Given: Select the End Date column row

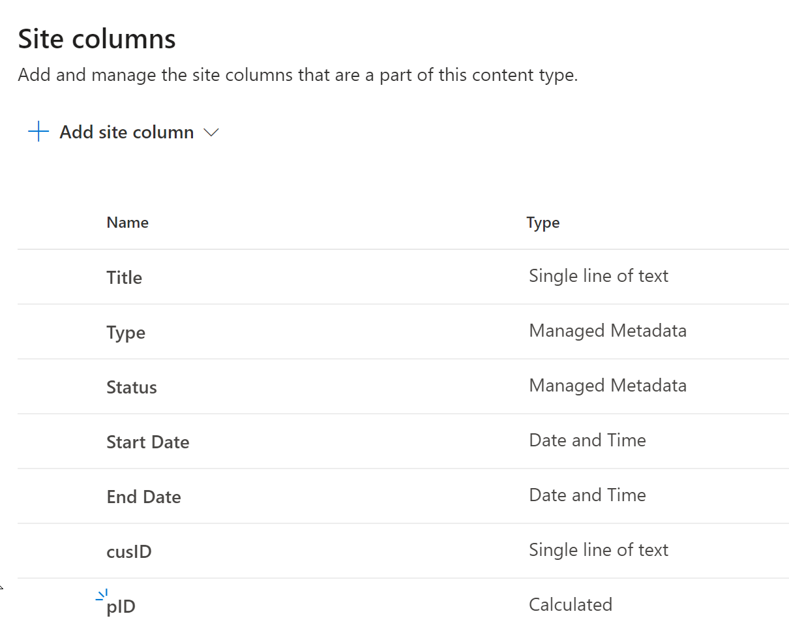Looking at the screenshot, I should click(x=143, y=496).
